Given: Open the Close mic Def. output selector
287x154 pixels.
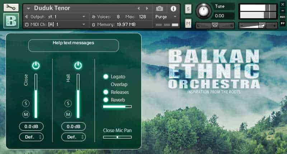Looking at the screenshot, I should pyautogui.click(x=31, y=137).
